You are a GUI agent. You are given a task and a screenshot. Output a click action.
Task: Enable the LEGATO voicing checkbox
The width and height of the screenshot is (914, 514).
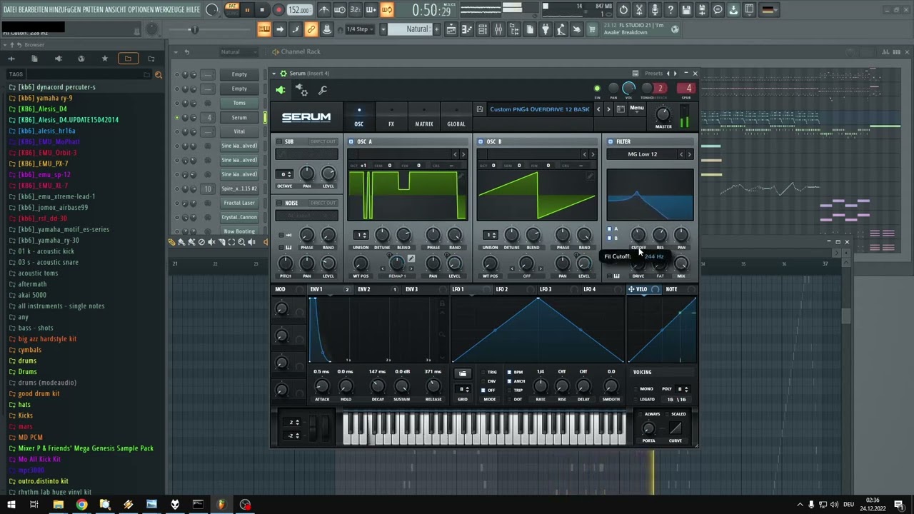coord(637,399)
